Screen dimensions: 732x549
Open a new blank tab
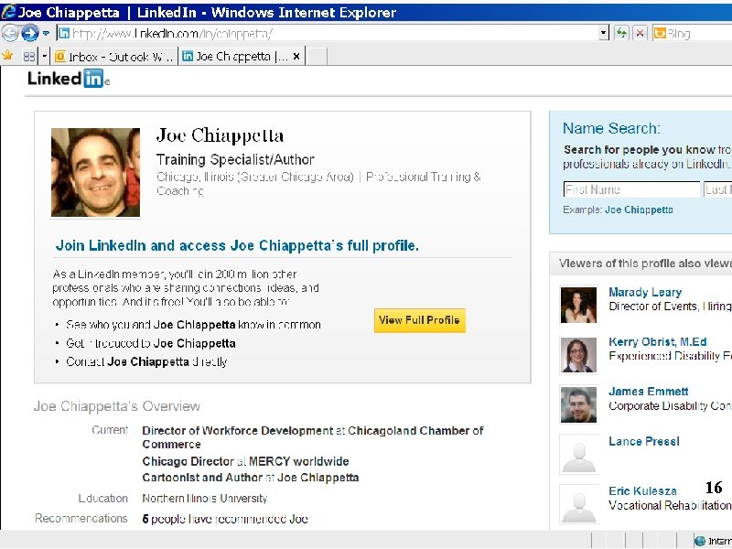(317, 57)
